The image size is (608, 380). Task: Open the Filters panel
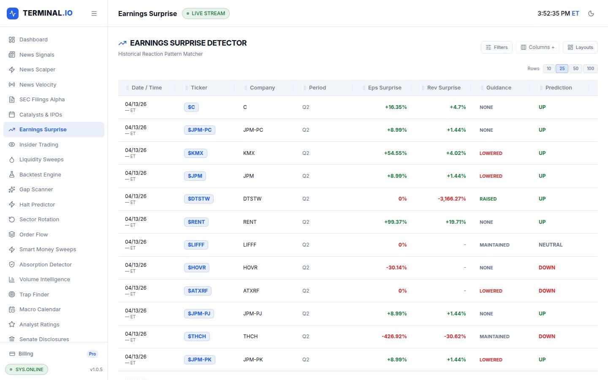pyautogui.click(x=497, y=47)
